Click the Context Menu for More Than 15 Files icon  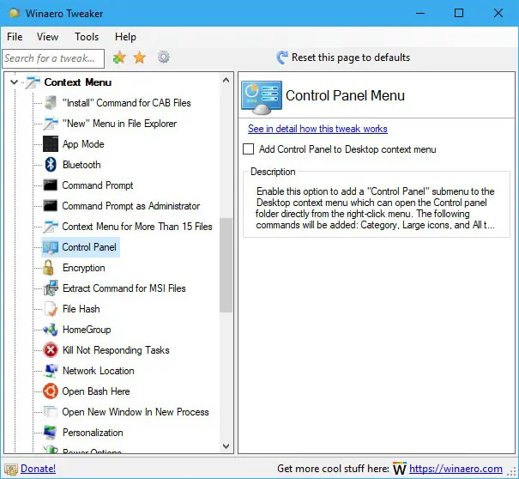(51, 227)
